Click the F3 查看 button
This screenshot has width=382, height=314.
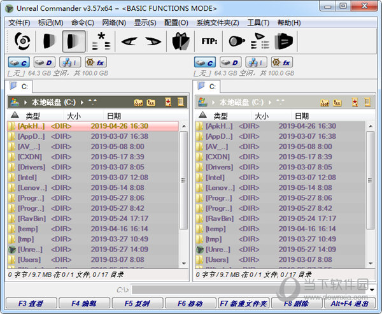coord(31,303)
